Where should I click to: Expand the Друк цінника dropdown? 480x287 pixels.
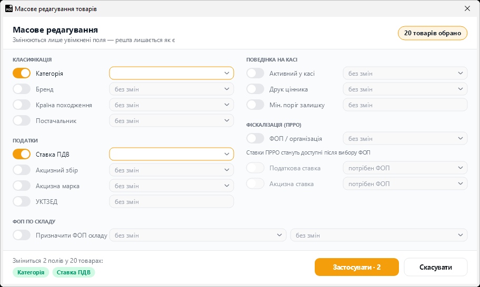pos(405,89)
